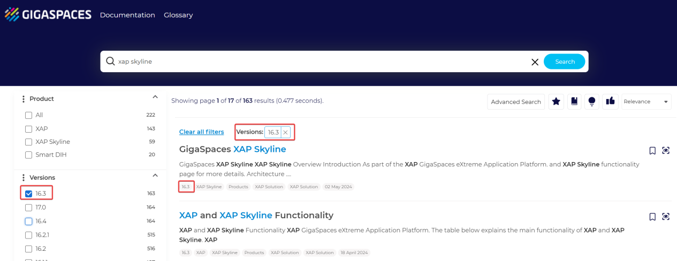Open the Glossary menu item
Image resolution: width=677 pixels, height=261 pixels.
pos(178,15)
